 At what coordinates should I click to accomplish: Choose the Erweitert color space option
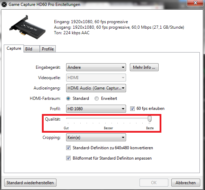(x=97, y=98)
